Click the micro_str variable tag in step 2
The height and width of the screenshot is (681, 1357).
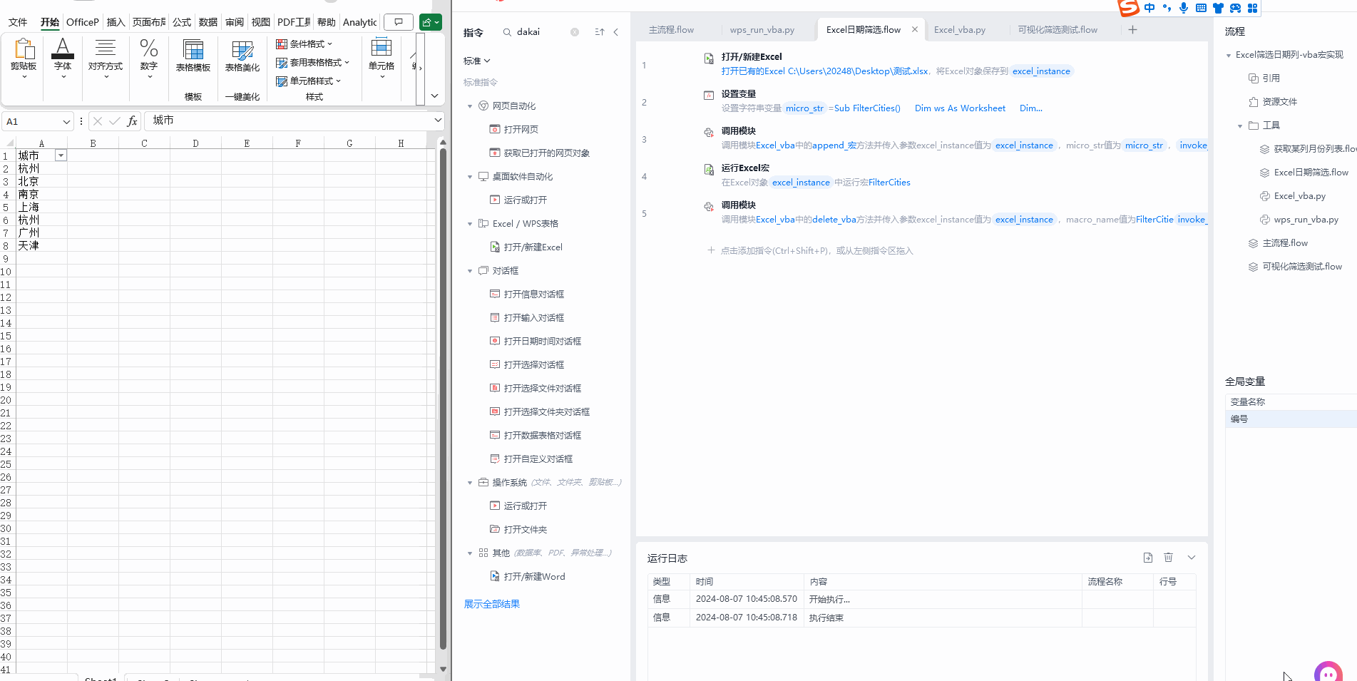[x=804, y=108]
